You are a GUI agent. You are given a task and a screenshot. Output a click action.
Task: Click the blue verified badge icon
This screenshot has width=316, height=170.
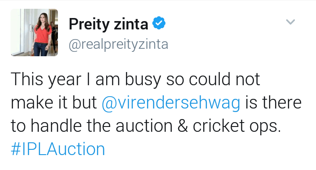[x=159, y=23]
